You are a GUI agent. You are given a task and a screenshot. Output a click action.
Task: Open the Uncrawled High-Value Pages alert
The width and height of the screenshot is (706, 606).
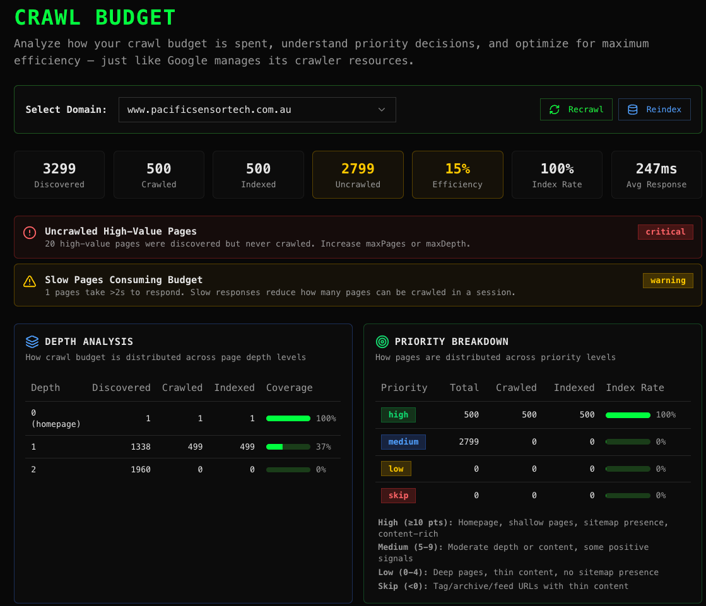[358, 237]
